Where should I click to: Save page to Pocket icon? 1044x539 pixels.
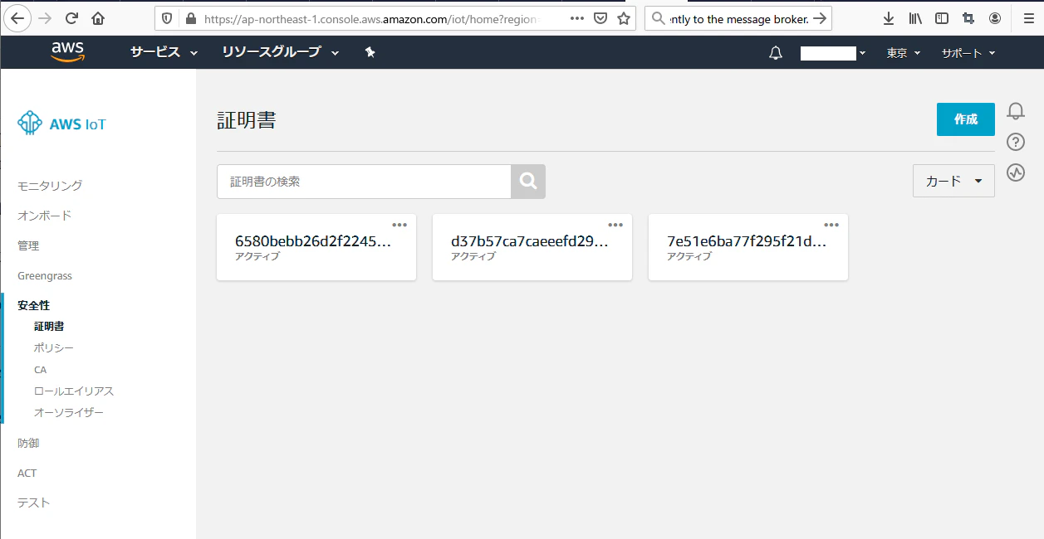pyautogui.click(x=600, y=17)
